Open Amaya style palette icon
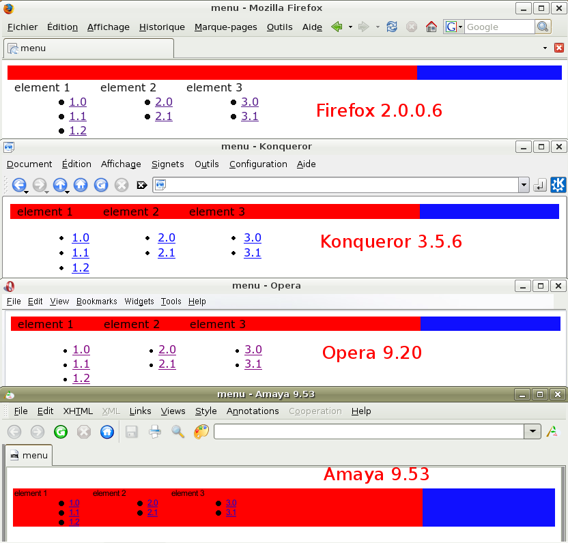Screen dimensions: 568x543 201,432
